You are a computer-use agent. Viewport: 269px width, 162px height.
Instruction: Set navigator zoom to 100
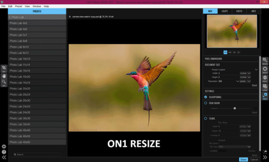[x=230, y=53]
